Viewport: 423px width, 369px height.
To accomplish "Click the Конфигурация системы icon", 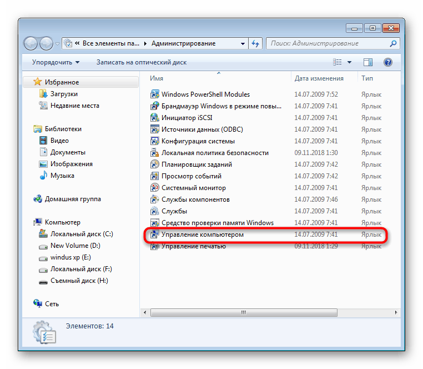I will (x=154, y=141).
